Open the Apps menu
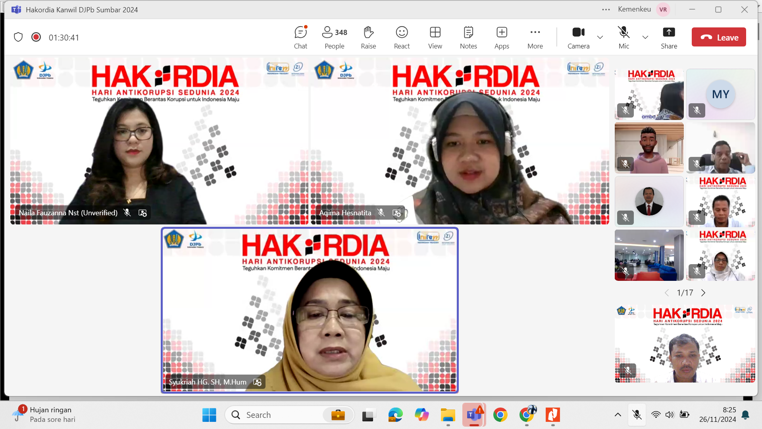Image resolution: width=762 pixels, height=429 pixels. [x=502, y=37]
